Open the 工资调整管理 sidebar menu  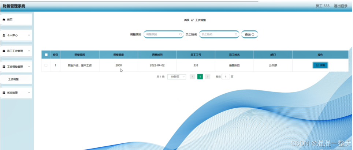(16, 67)
